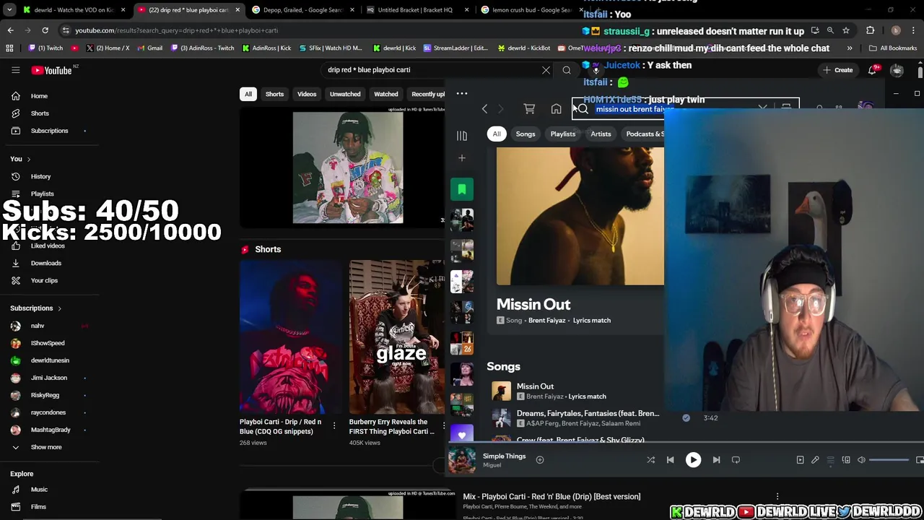Adjust the Spotify volume slider
Viewport: 924px width, 520px height.
point(889,460)
